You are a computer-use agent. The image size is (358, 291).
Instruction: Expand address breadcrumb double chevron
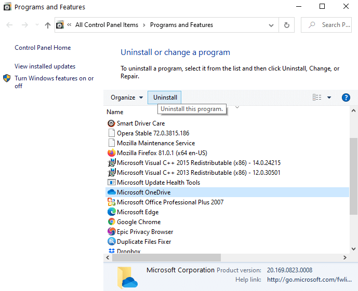(69, 24)
